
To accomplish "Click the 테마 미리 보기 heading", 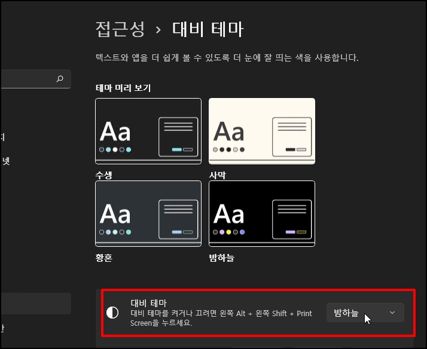I will point(123,88).
